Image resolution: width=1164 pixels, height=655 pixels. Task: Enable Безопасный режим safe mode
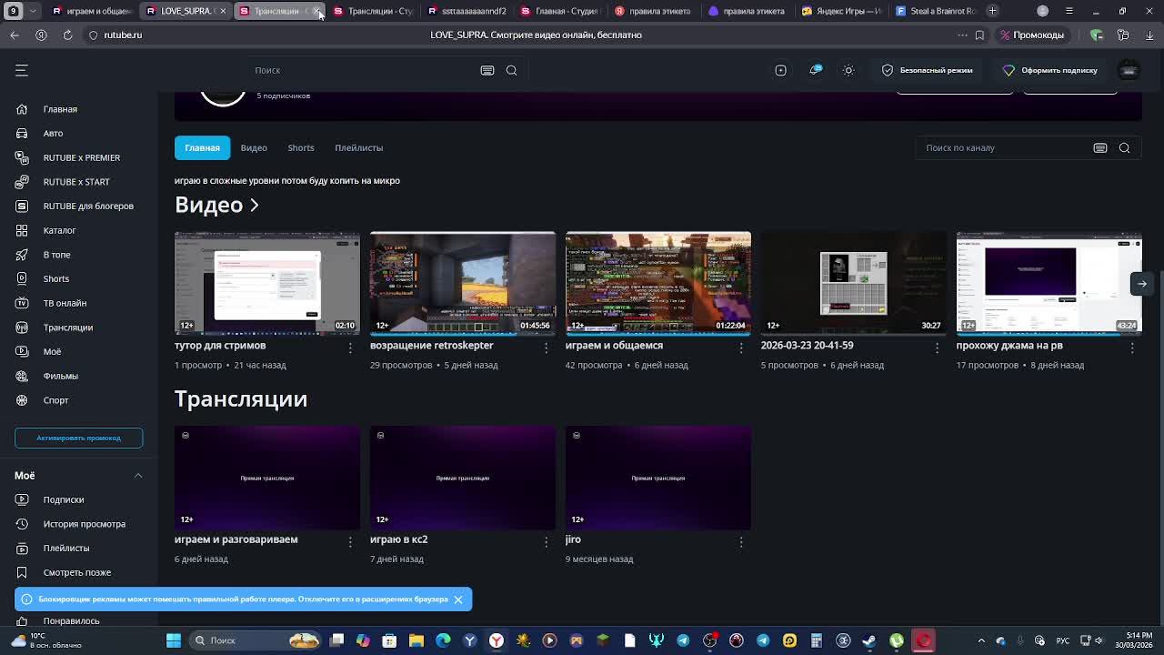pyautogui.click(x=927, y=70)
